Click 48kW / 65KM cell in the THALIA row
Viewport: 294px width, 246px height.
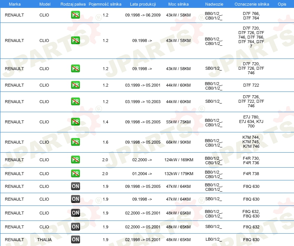(x=178, y=240)
